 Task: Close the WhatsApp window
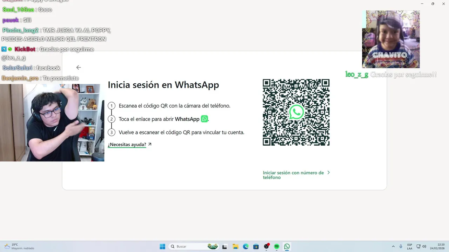tap(443, 3)
